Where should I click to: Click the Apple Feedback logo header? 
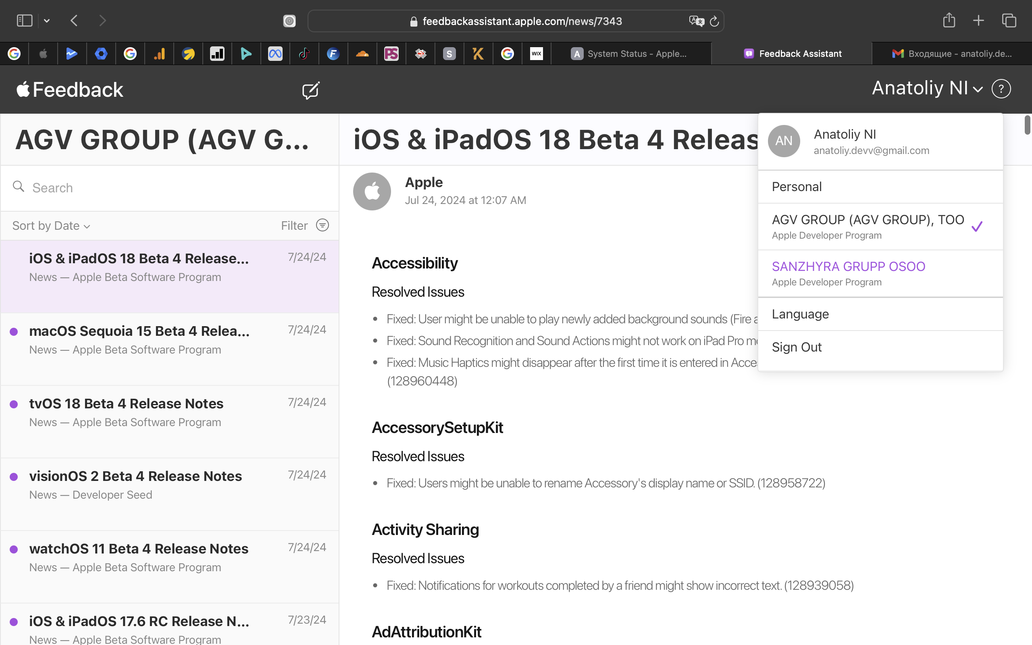69,89
